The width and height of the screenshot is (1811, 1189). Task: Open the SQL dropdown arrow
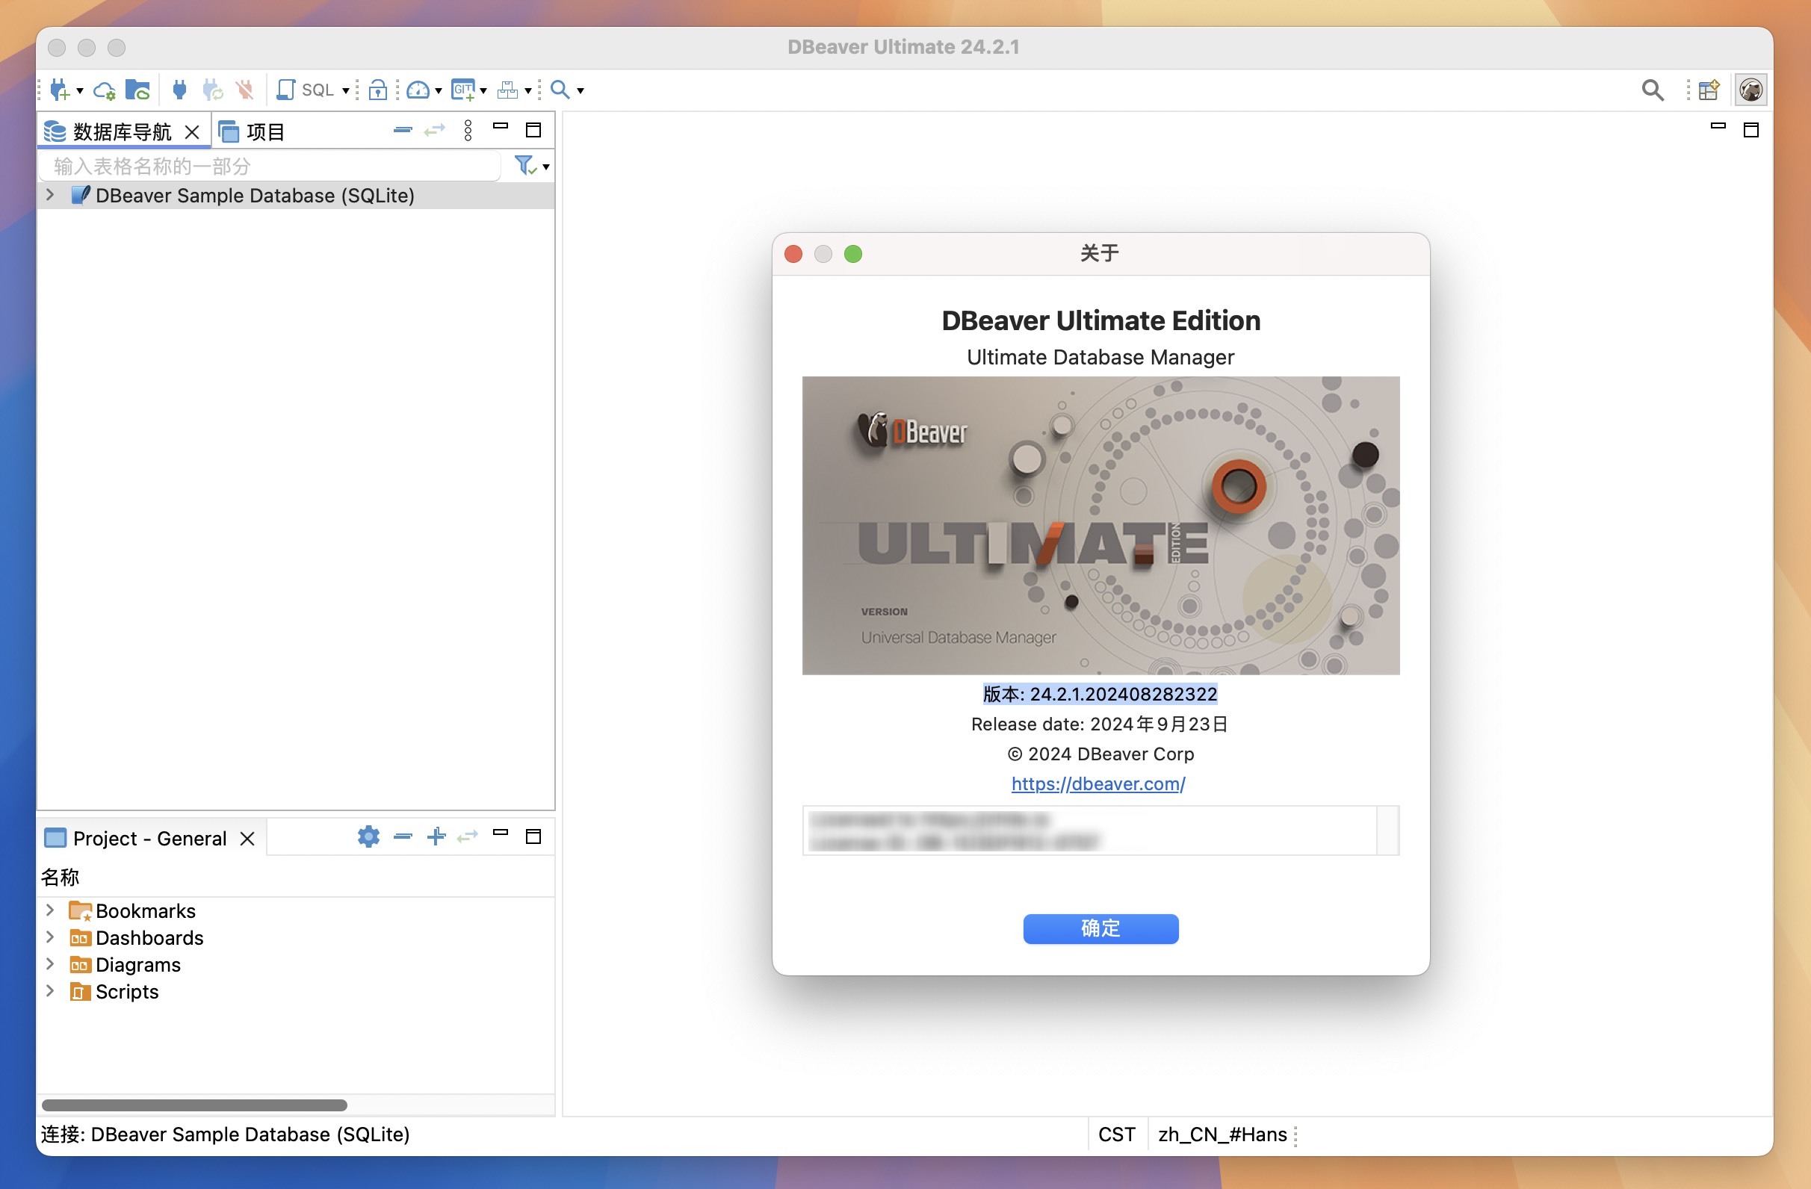(x=345, y=90)
